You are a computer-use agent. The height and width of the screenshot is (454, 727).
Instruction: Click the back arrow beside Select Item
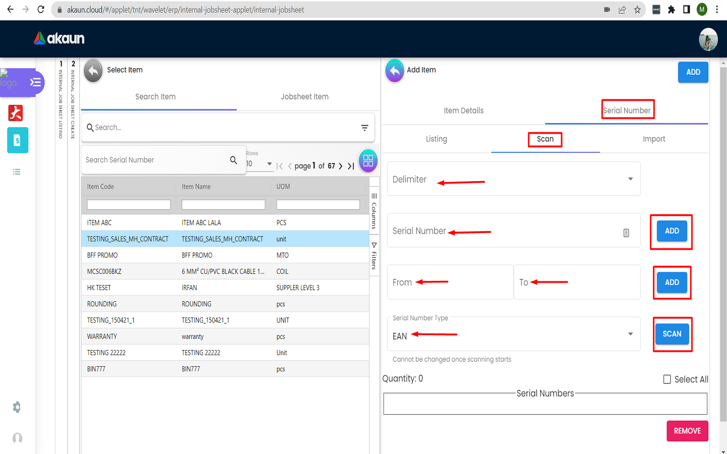93,71
